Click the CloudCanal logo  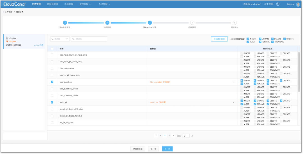point(15,4)
